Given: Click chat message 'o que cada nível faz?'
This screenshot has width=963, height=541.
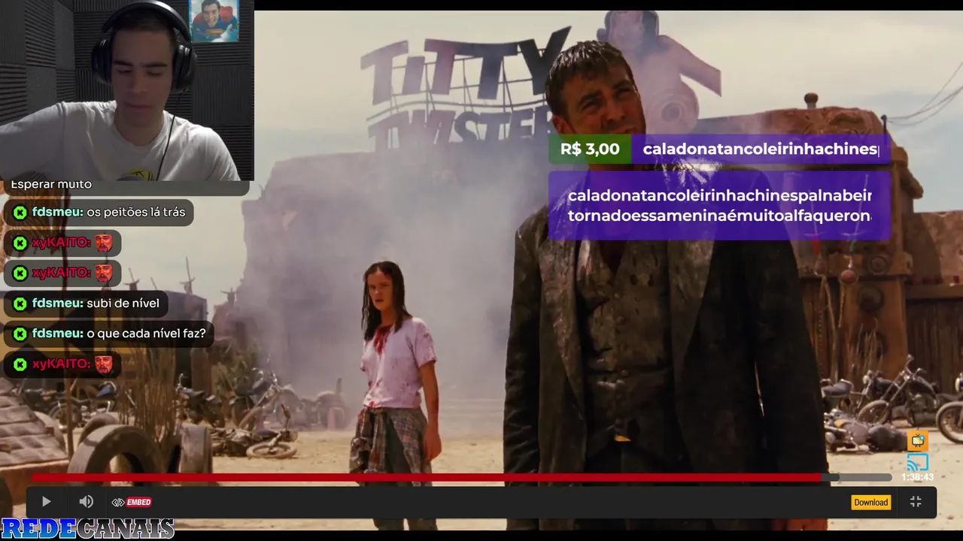Looking at the screenshot, I should 147,333.
